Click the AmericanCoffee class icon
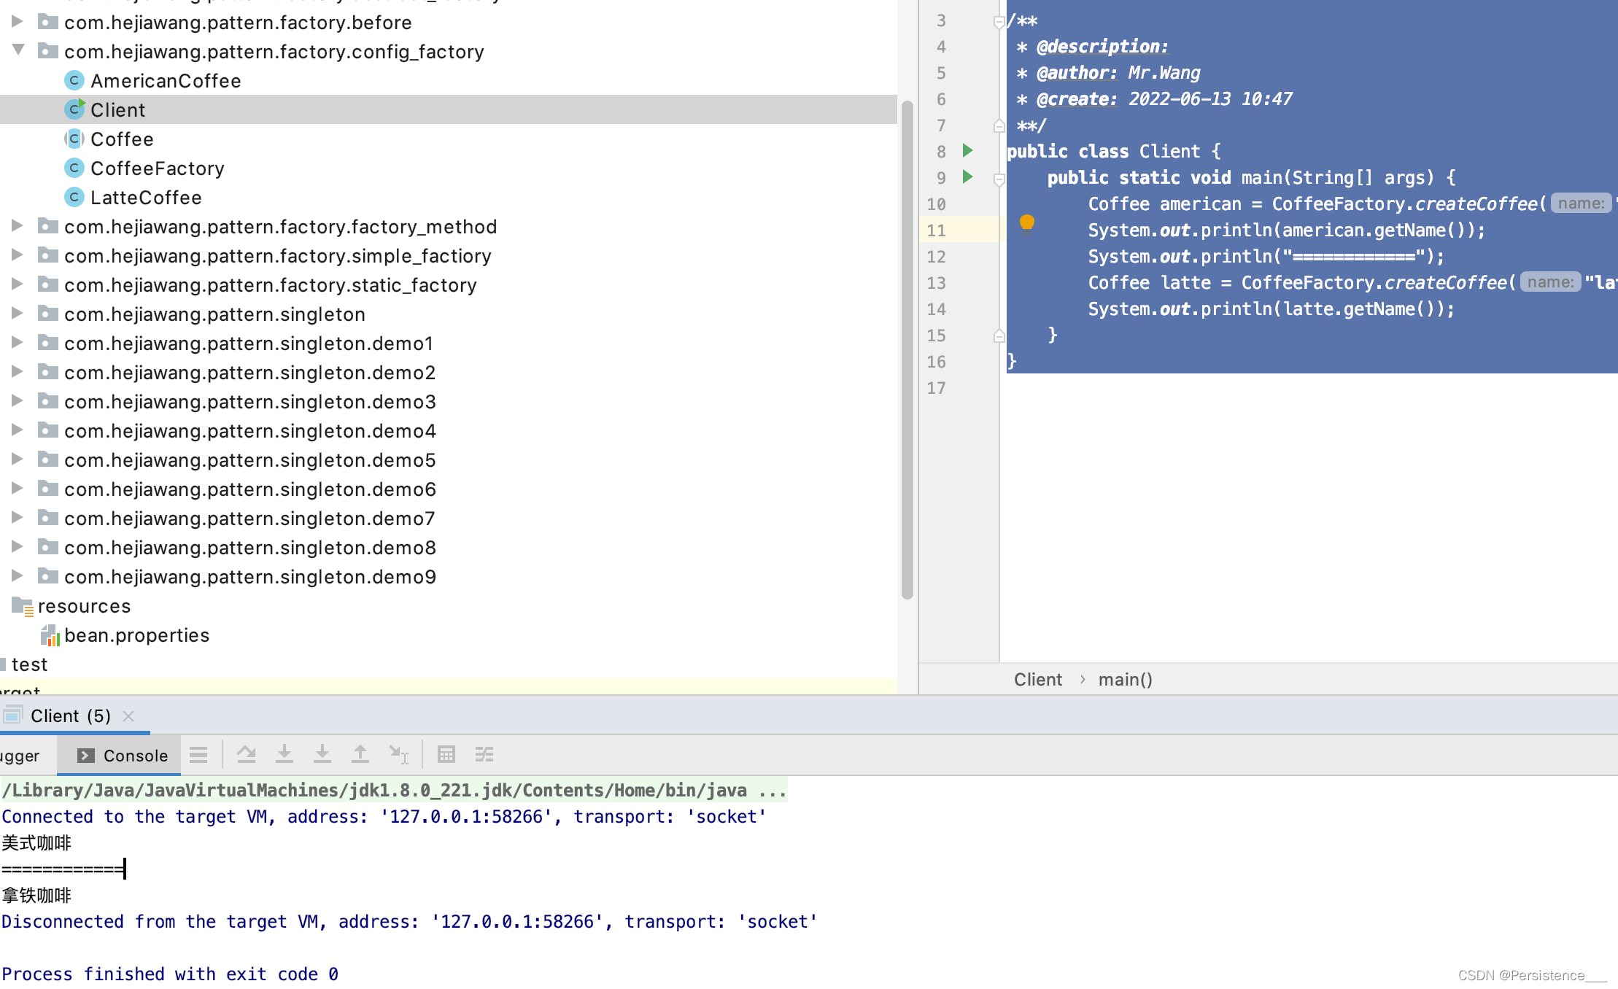The image size is (1618, 989). coord(74,80)
